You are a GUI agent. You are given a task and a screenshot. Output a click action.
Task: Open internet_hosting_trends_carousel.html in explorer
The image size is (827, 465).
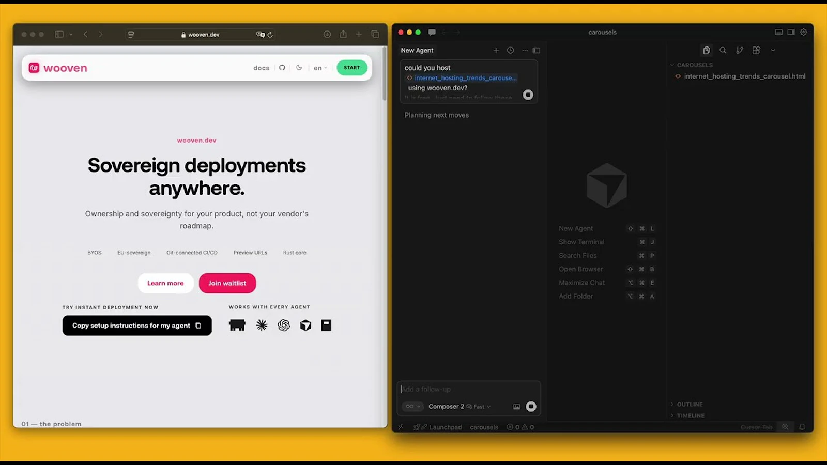pos(740,76)
